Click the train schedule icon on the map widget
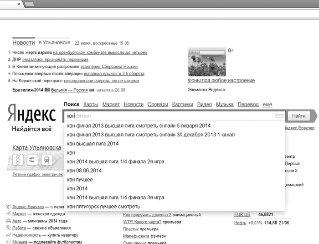The width and height of the screenshot is (319, 244). pyautogui.click(x=46, y=160)
